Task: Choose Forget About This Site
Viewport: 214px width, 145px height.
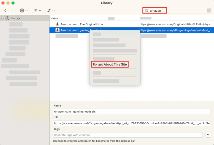Action: (110, 64)
